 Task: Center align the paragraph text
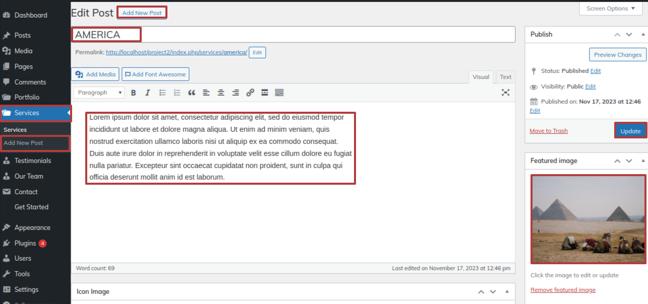pos(221,93)
